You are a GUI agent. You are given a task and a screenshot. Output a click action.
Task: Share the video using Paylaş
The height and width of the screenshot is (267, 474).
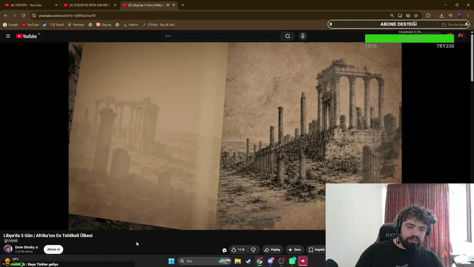(272, 250)
